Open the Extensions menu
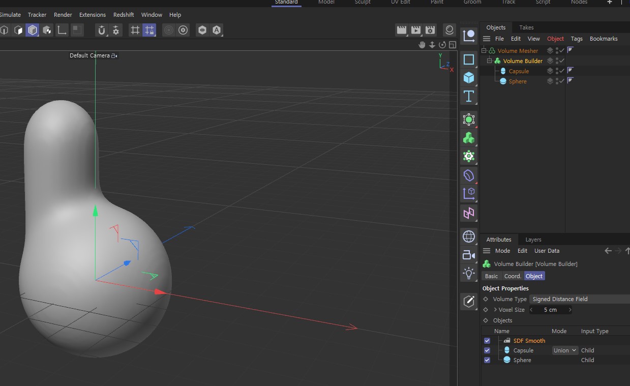The height and width of the screenshot is (386, 630). (x=93, y=15)
